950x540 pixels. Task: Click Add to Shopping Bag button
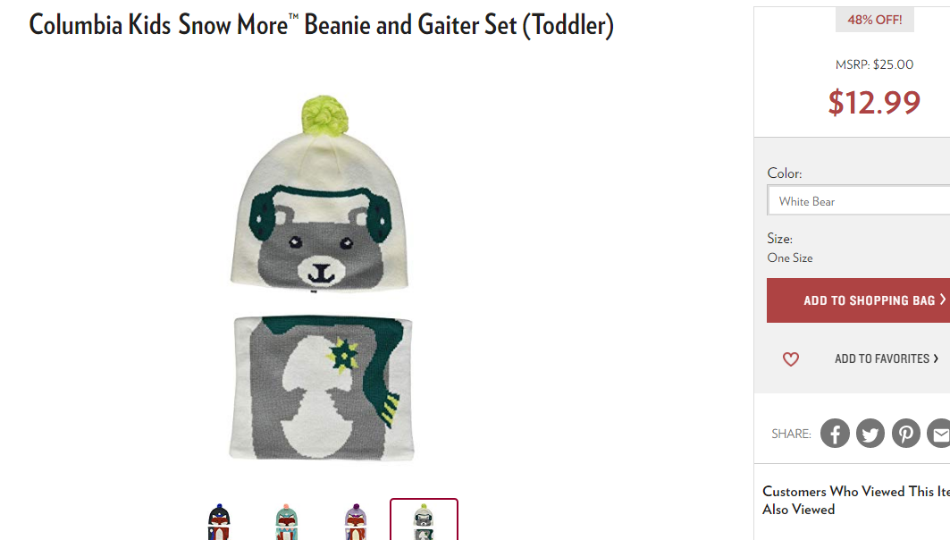[x=859, y=300]
